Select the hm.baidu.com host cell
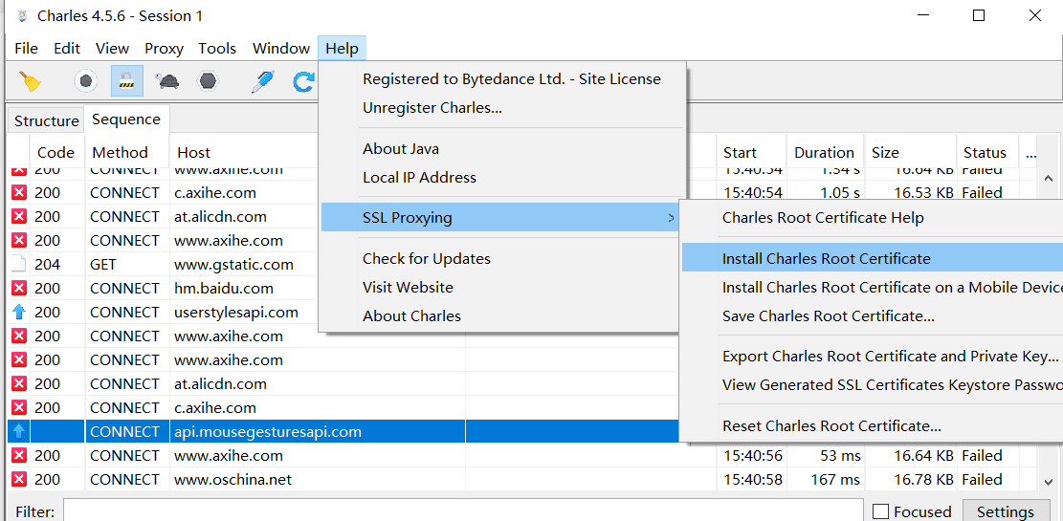Screen dimensions: 1063x521 click(x=224, y=288)
